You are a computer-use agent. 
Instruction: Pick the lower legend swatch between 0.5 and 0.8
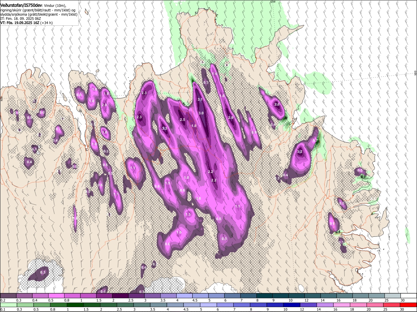click(x=42, y=305)
